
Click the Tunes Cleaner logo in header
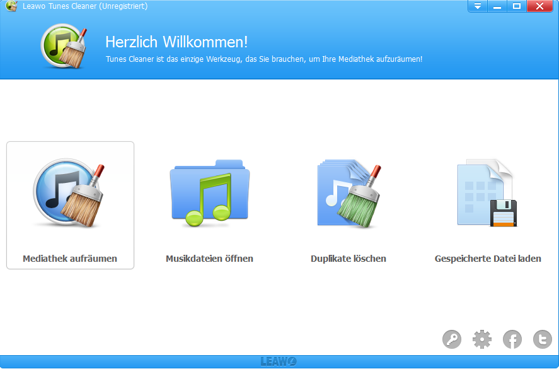click(64, 45)
